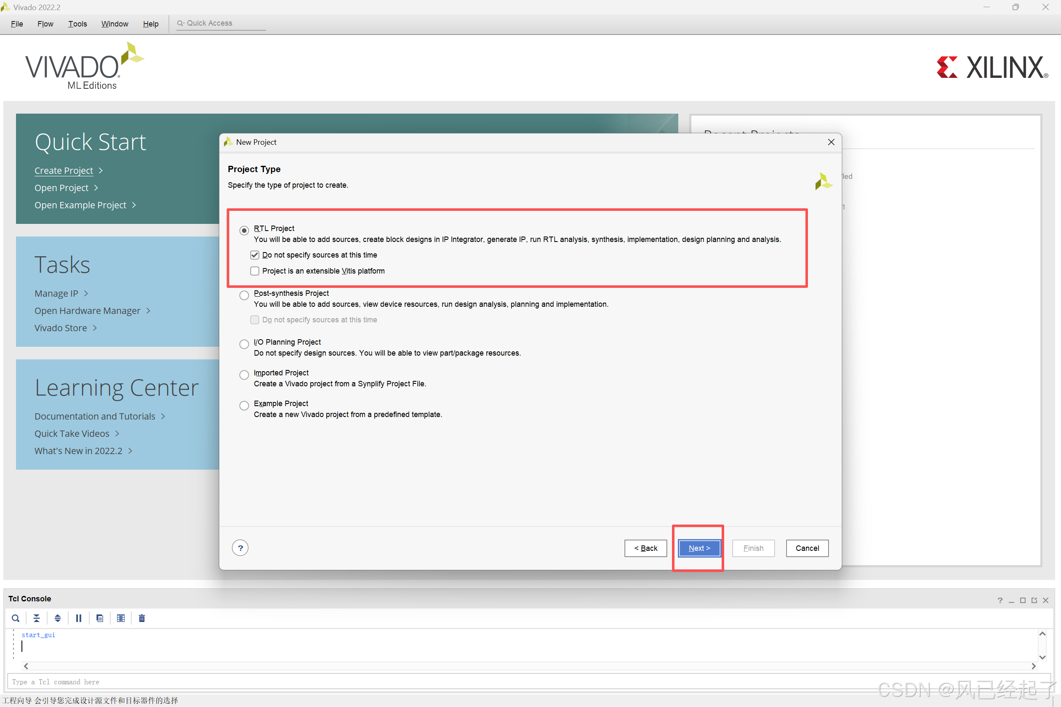This screenshot has width=1061, height=707.
Task: Click the Create Project link
Action: [64, 170]
